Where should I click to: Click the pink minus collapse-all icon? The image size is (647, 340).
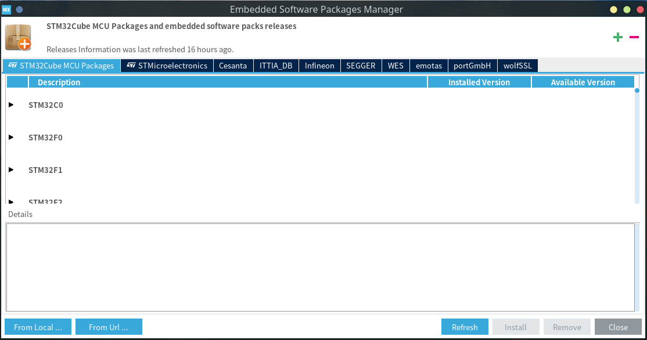(x=634, y=38)
